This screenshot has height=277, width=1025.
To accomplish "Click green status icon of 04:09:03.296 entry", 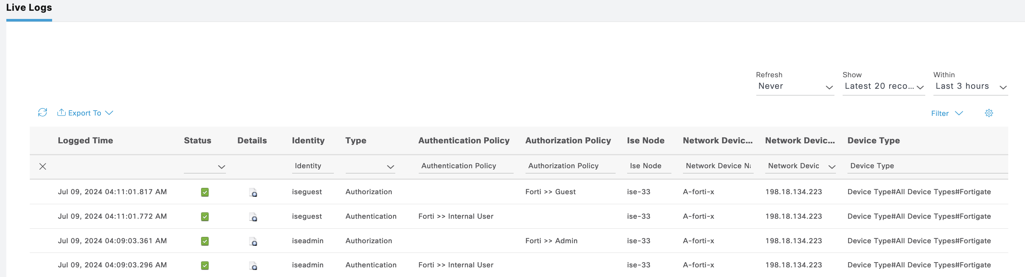I will (x=205, y=265).
